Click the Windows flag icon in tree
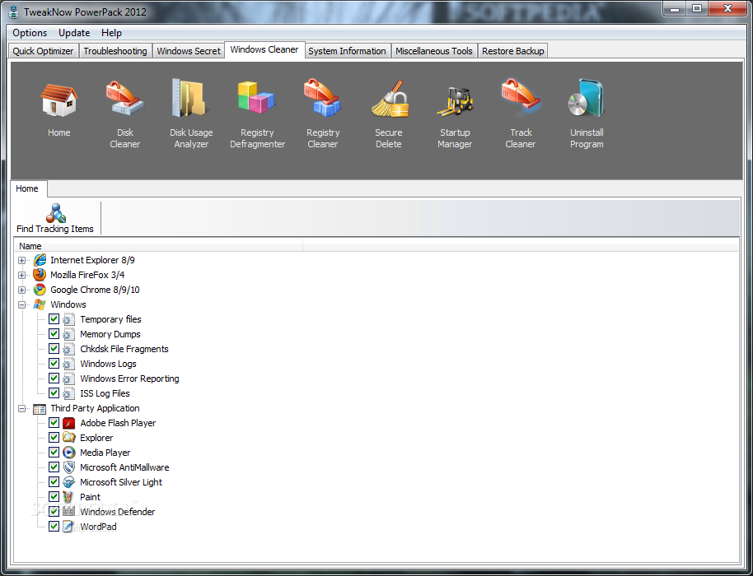This screenshot has height=576, width=753. coord(40,304)
